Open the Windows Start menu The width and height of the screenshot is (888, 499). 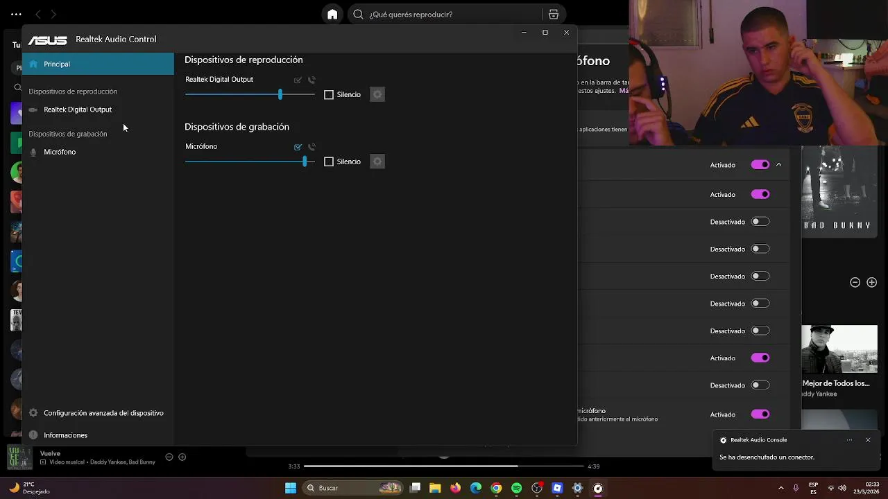point(291,488)
